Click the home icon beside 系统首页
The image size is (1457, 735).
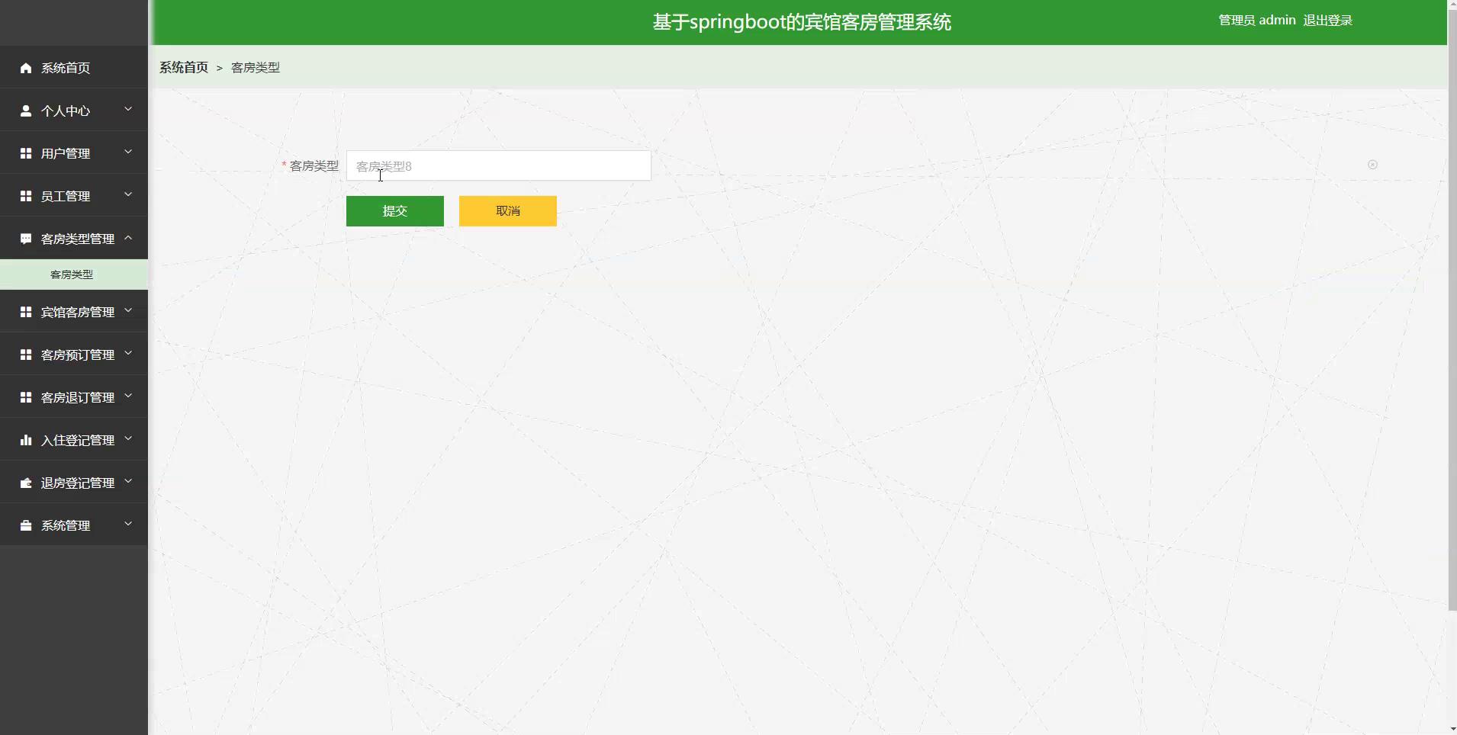point(26,68)
